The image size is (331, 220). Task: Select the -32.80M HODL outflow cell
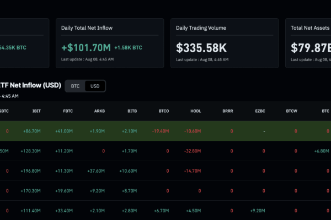click(193, 151)
